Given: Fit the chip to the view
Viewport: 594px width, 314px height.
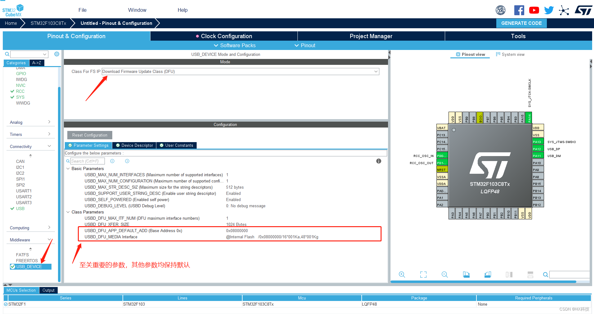Looking at the screenshot, I should [423, 275].
